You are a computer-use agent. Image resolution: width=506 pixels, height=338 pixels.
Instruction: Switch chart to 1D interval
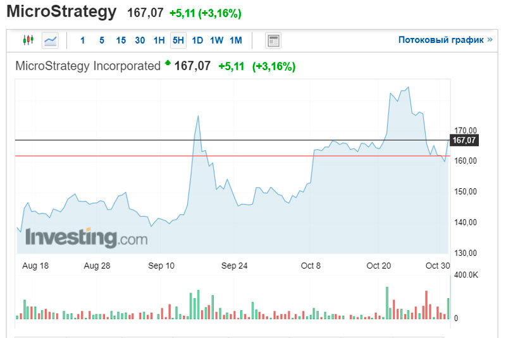[x=197, y=40]
